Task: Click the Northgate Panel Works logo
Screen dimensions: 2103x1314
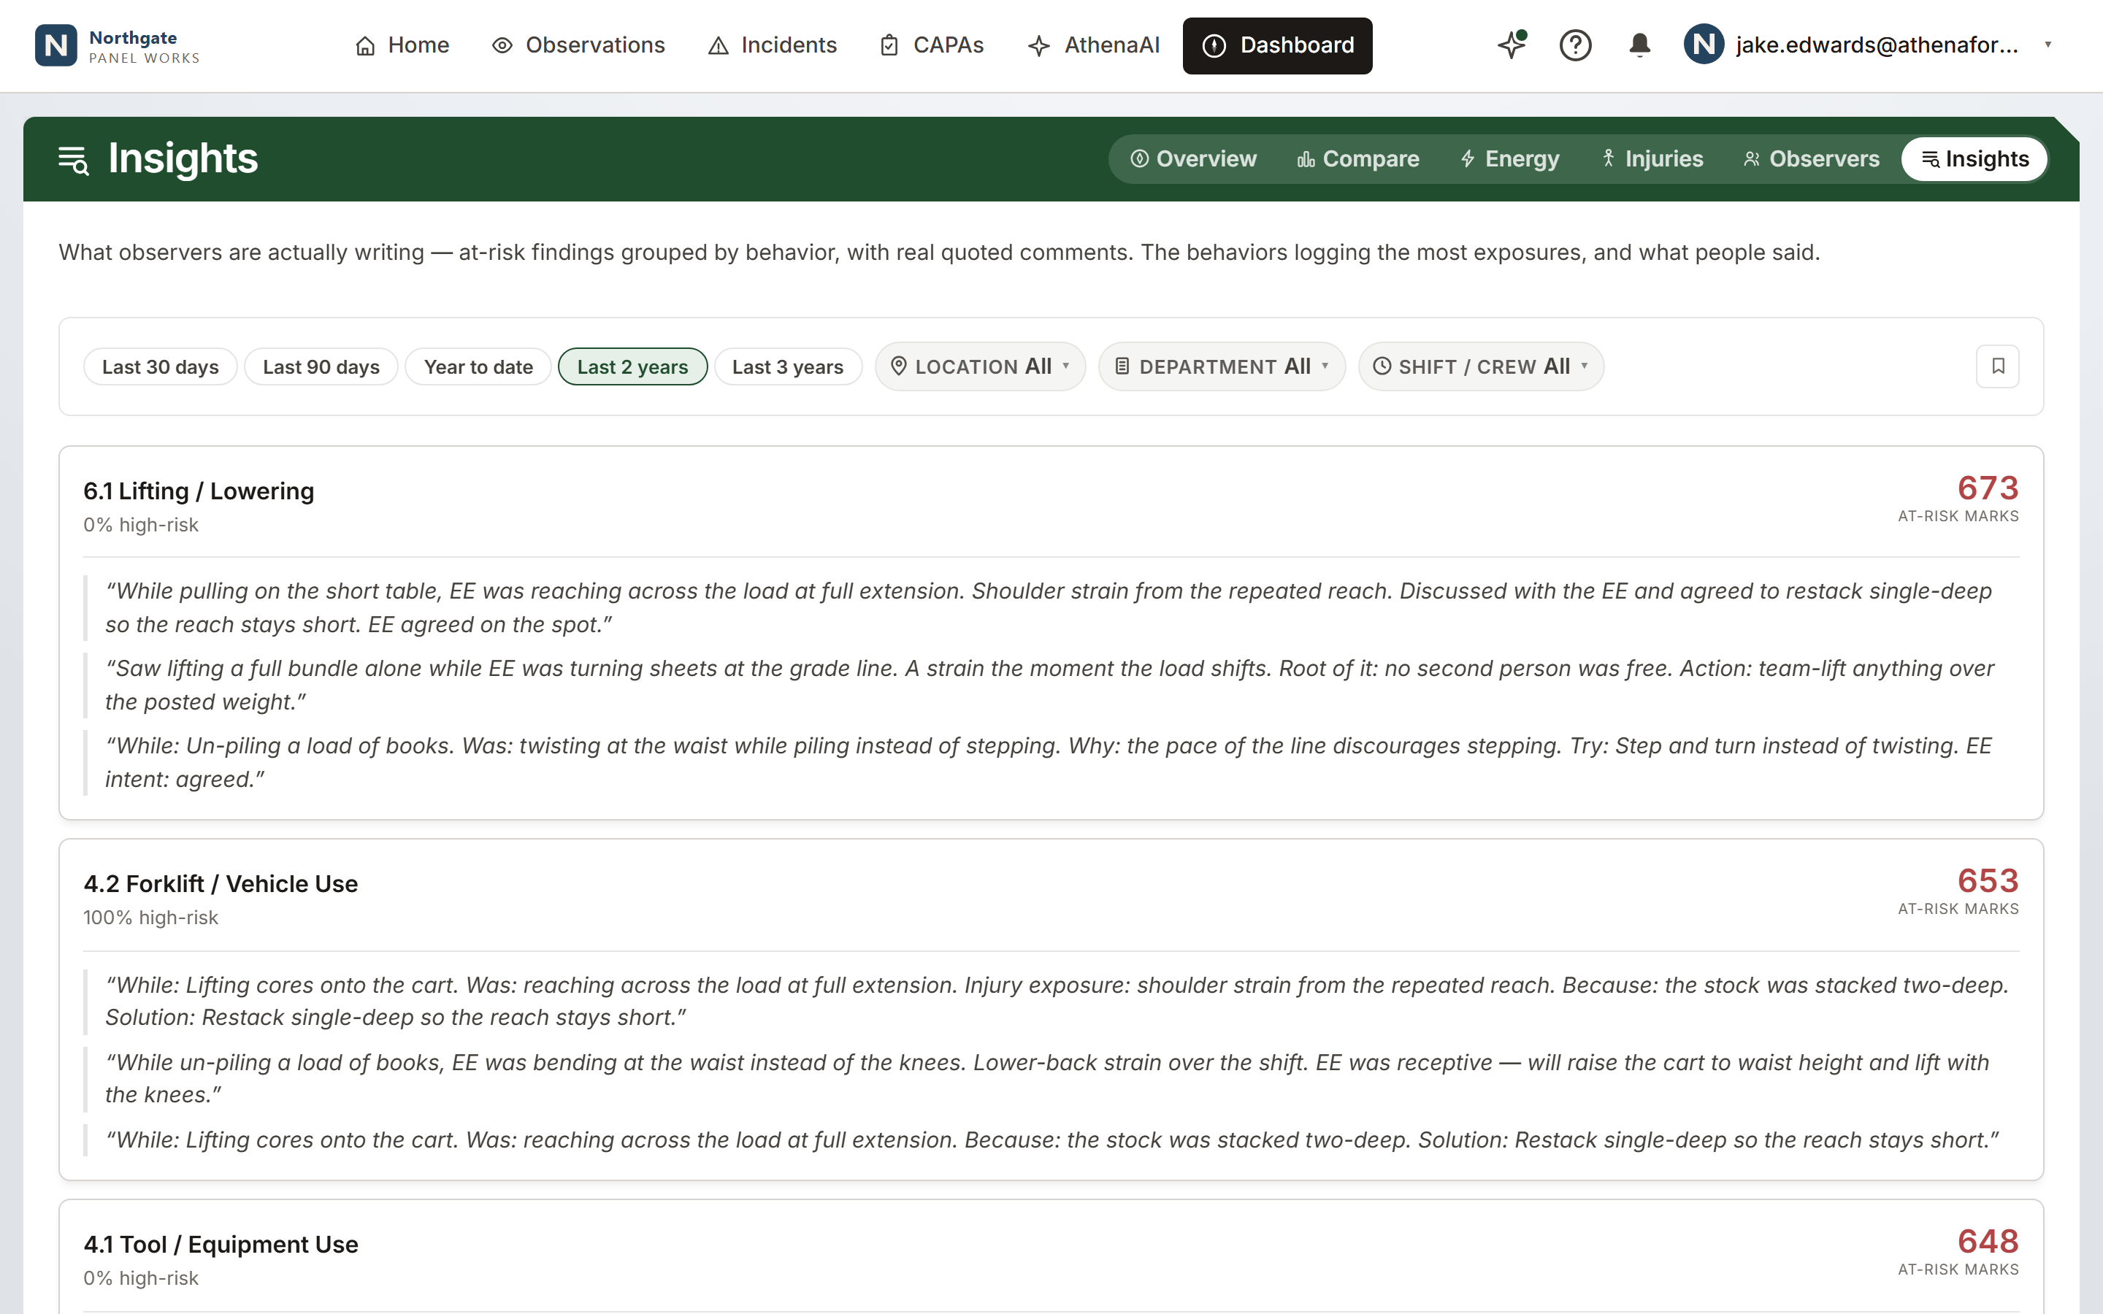Action: coord(118,45)
